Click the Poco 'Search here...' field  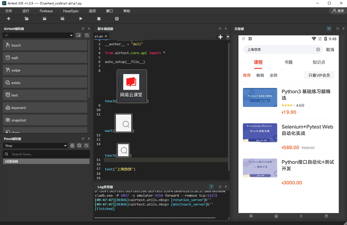pos(46,154)
